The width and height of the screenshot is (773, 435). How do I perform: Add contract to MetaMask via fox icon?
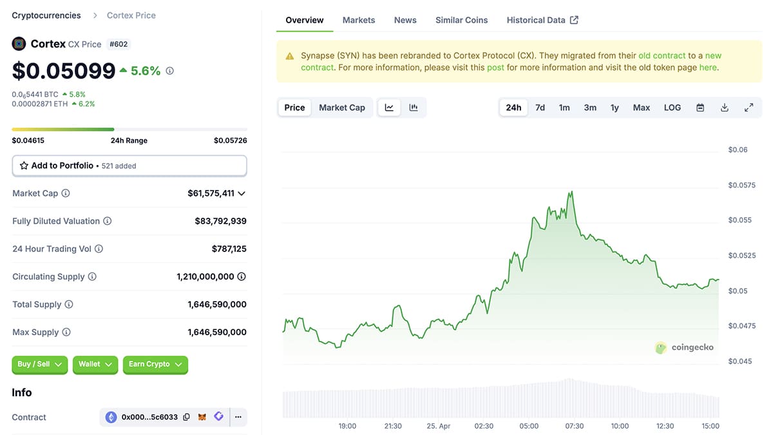click(202, 416)
